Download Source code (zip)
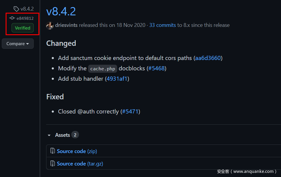 click(x=77, y=151)
